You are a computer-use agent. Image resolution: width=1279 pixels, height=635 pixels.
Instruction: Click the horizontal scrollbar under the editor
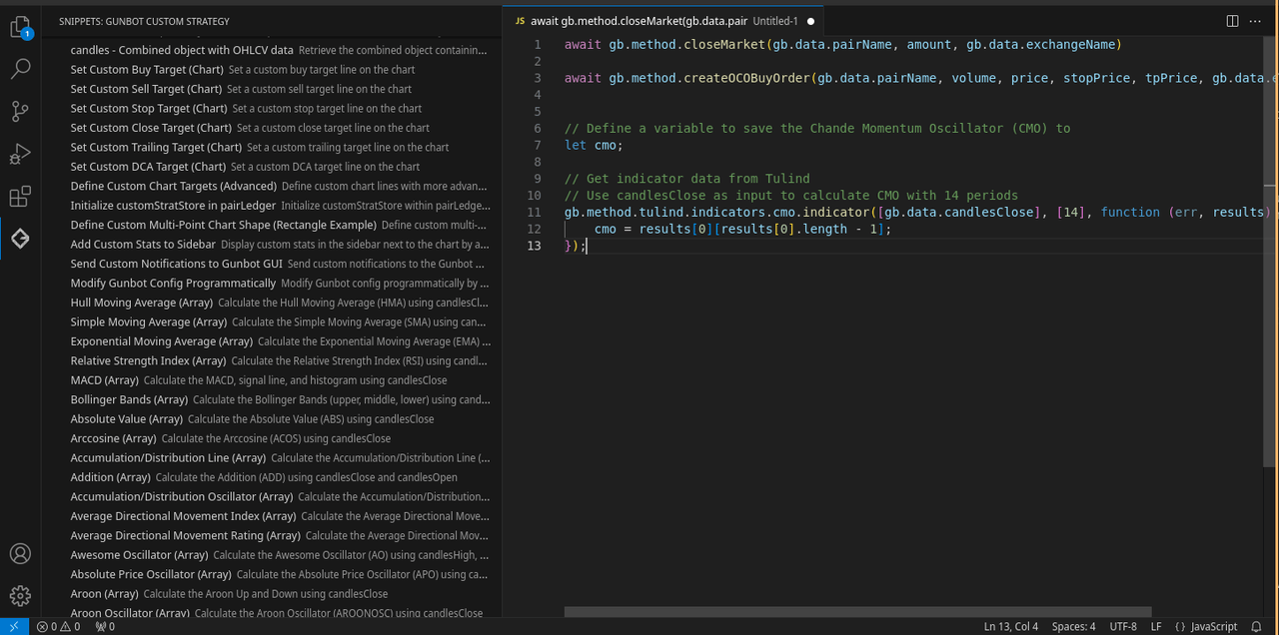(857, 612)
